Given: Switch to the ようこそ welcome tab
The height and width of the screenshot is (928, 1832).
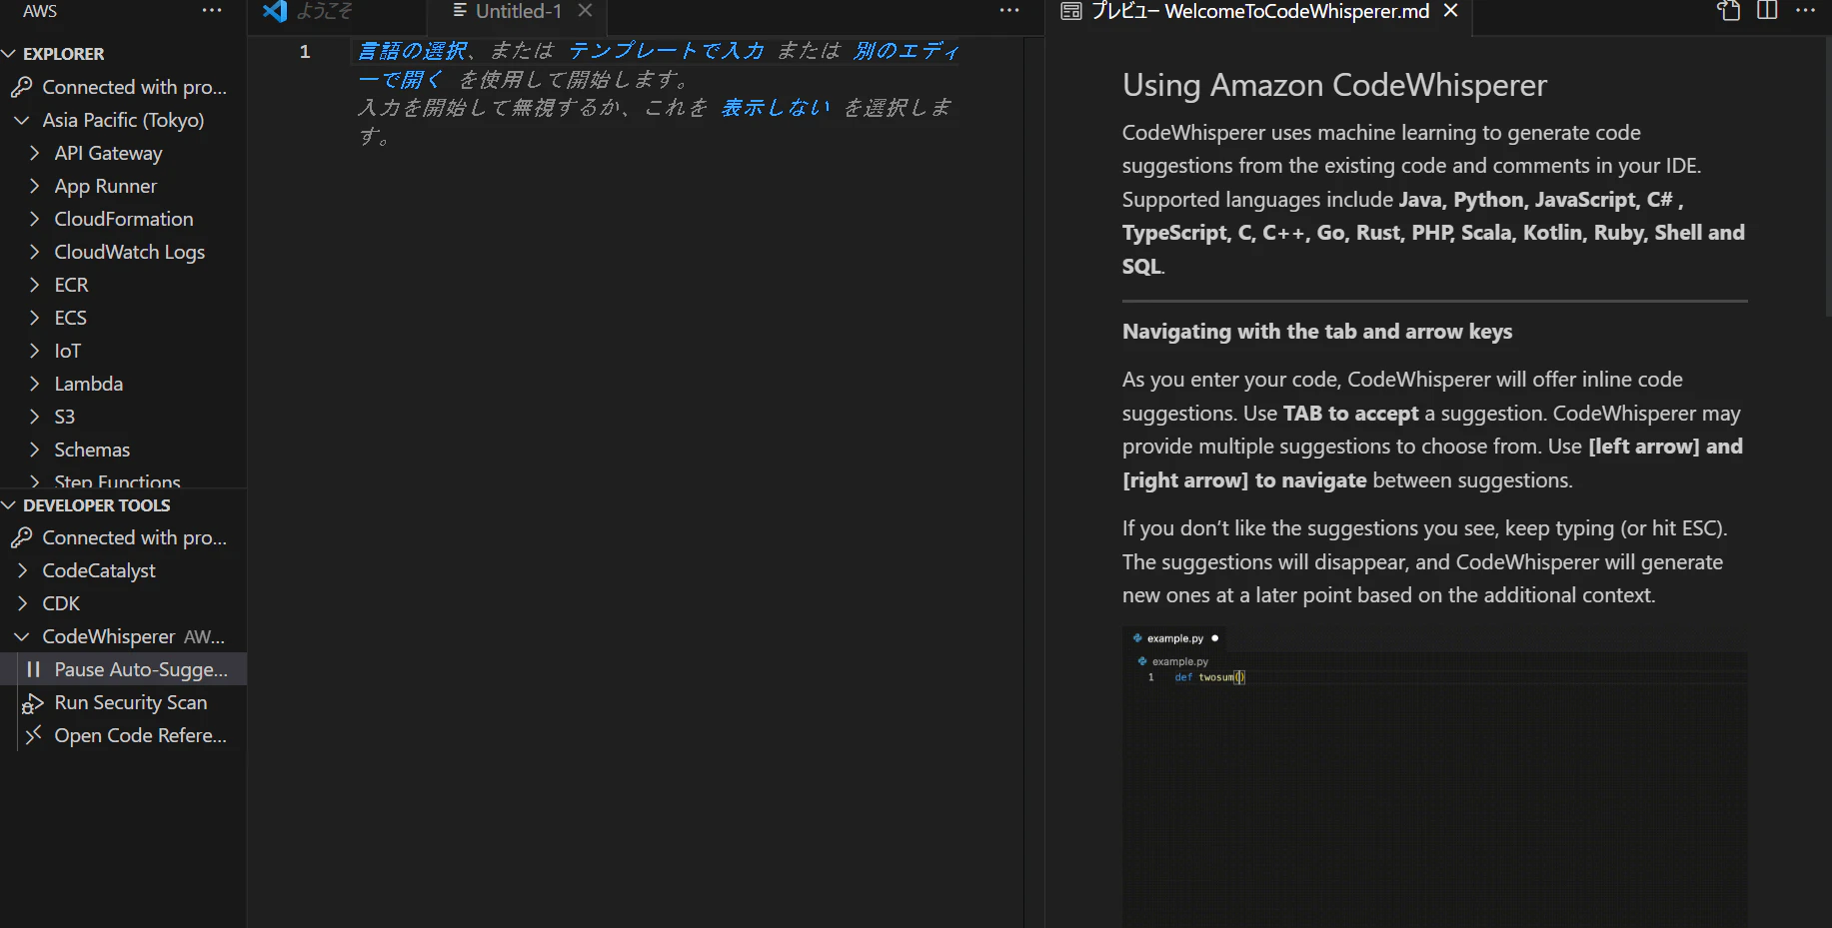Looking at the screenshot, I should (x=336, y=12).
